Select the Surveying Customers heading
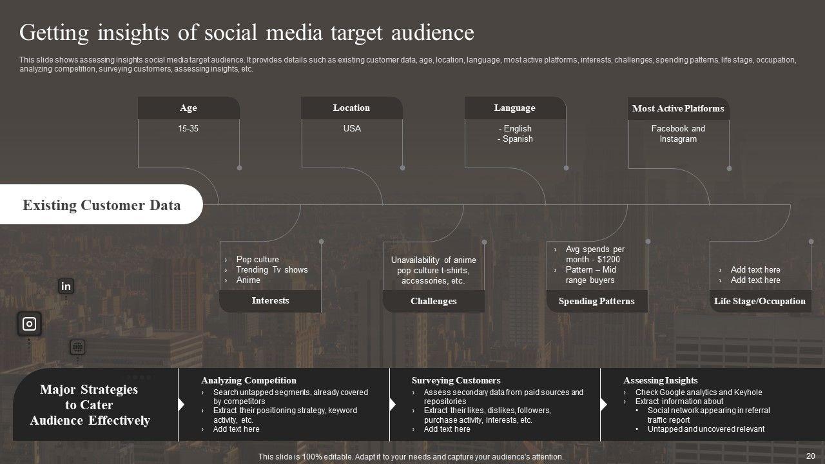Viewport: 825px width, 464px height. (x=456, y=381)
